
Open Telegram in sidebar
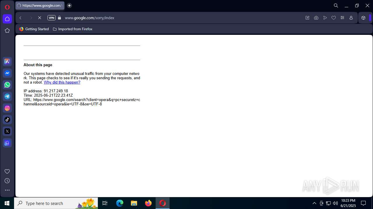click(x=7, y=96)
